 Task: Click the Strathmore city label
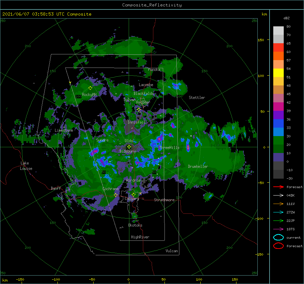(x=164, y=200)
